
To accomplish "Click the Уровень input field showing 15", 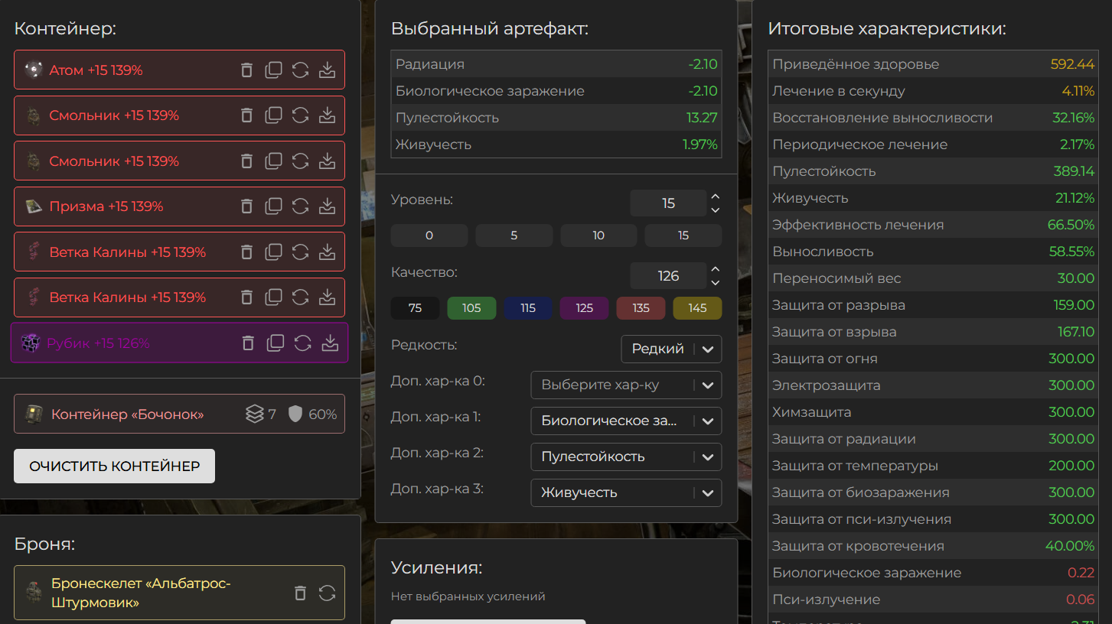I will point(668,203).
